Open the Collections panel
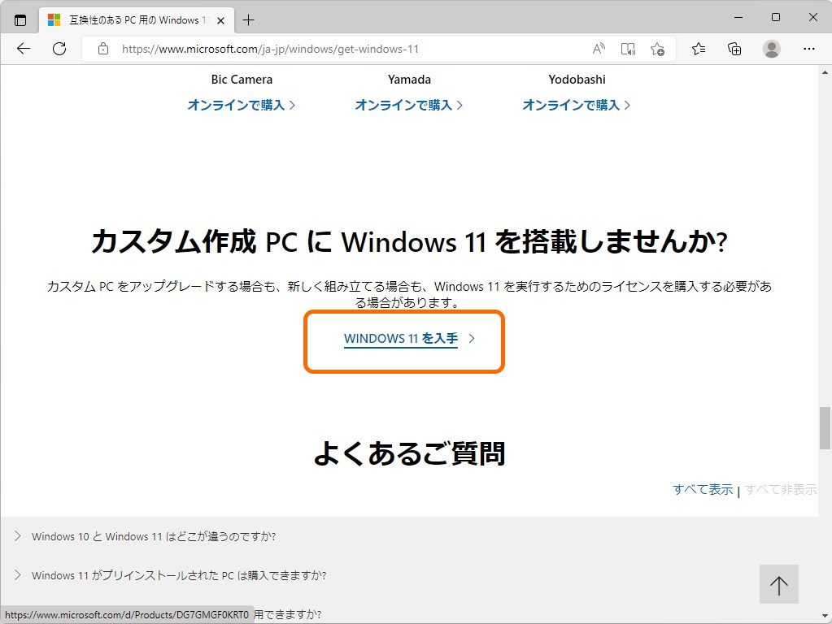Viewport: 832px width, 624px height. tap(734, 49)
